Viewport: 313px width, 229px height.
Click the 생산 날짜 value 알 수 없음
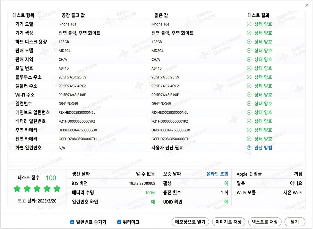point(146,174)
